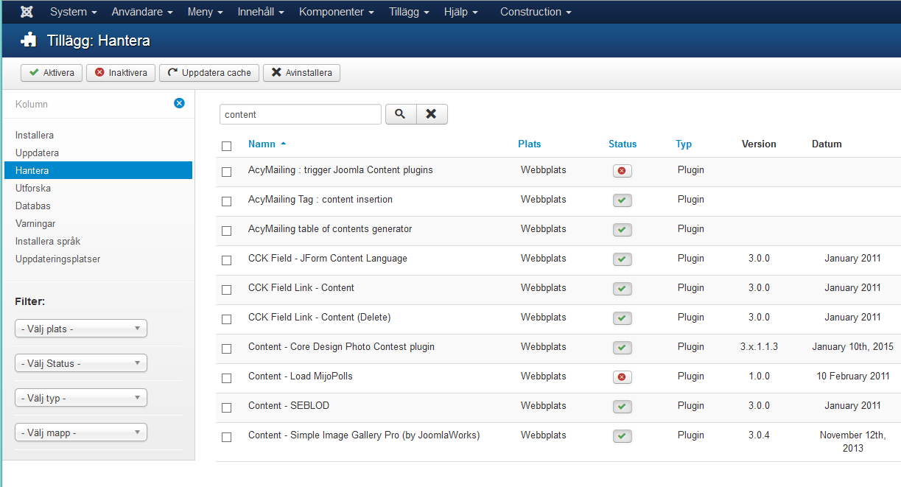
Task: Click the Uppdatera cache button
Action: click(209, 73)
